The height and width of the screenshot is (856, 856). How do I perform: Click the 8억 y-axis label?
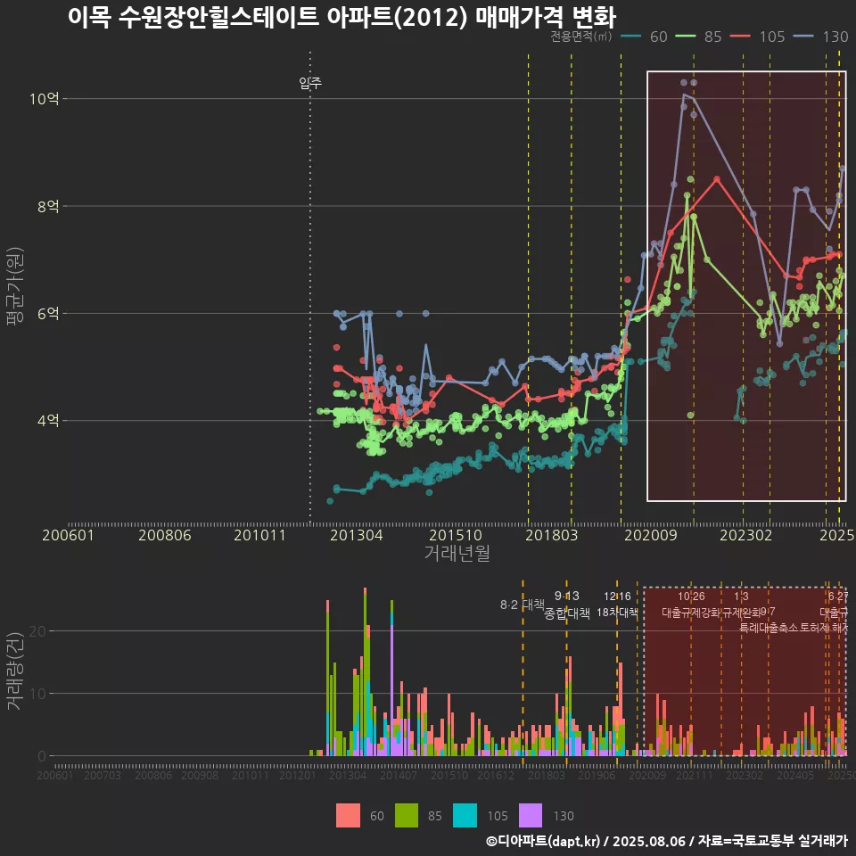coord(48,206)
